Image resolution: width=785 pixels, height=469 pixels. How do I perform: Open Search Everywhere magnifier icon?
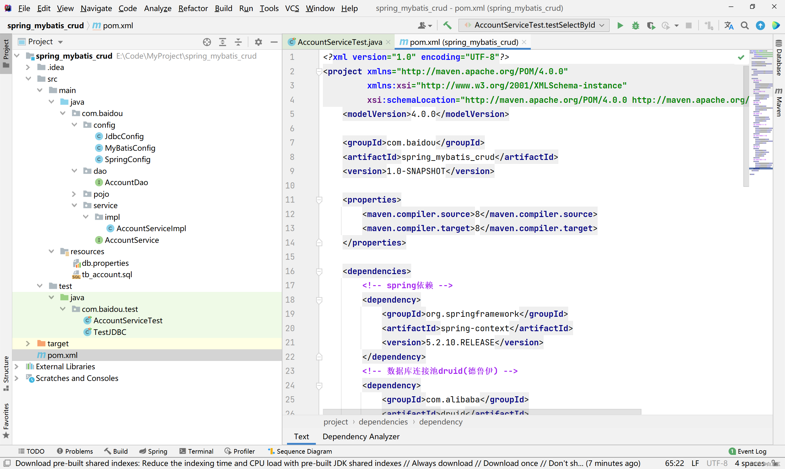click(x=745, y=25)
